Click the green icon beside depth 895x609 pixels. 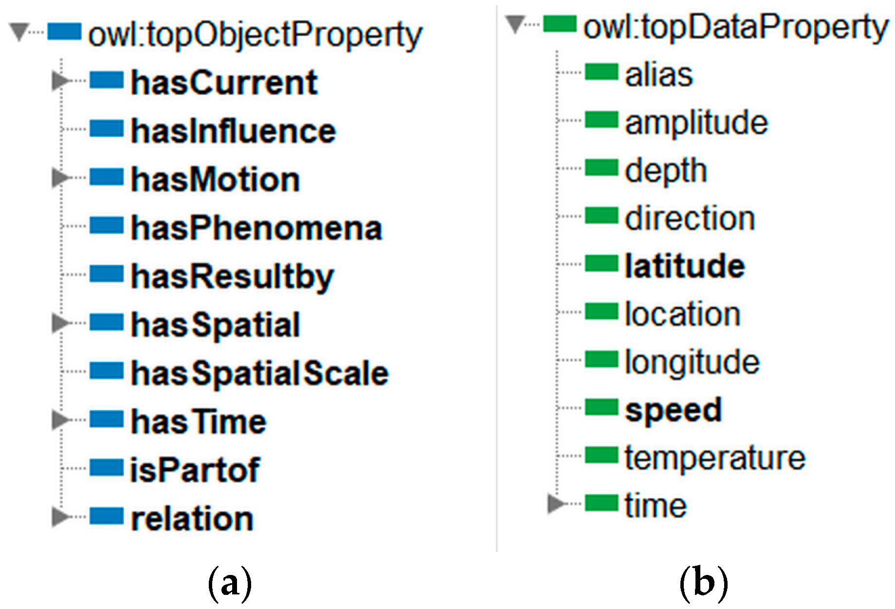pyautogui.click(x=601, y=168)
